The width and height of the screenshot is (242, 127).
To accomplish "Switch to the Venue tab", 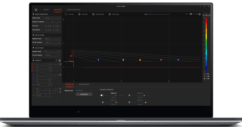I will tap(46, 10).
